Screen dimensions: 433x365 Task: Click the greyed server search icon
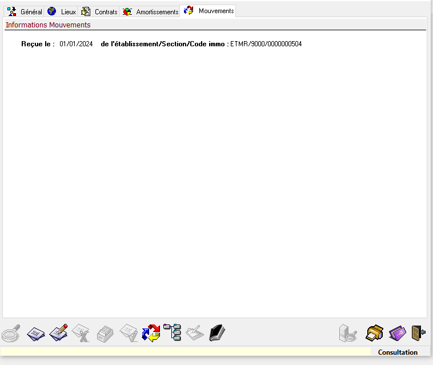(x=348, y=332)
